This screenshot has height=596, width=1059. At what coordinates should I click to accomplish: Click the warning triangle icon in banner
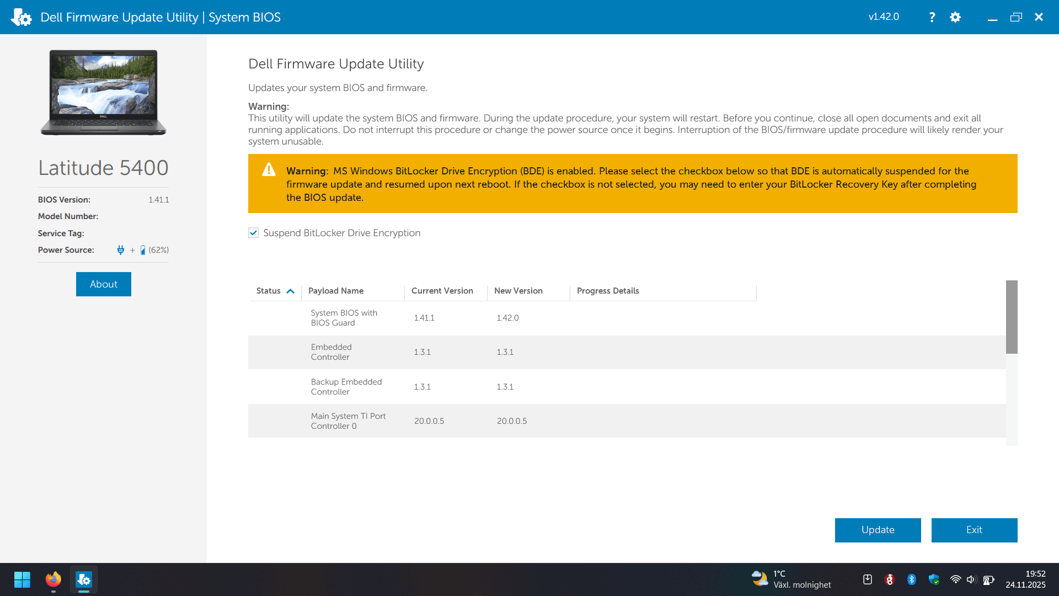[269, 170]
